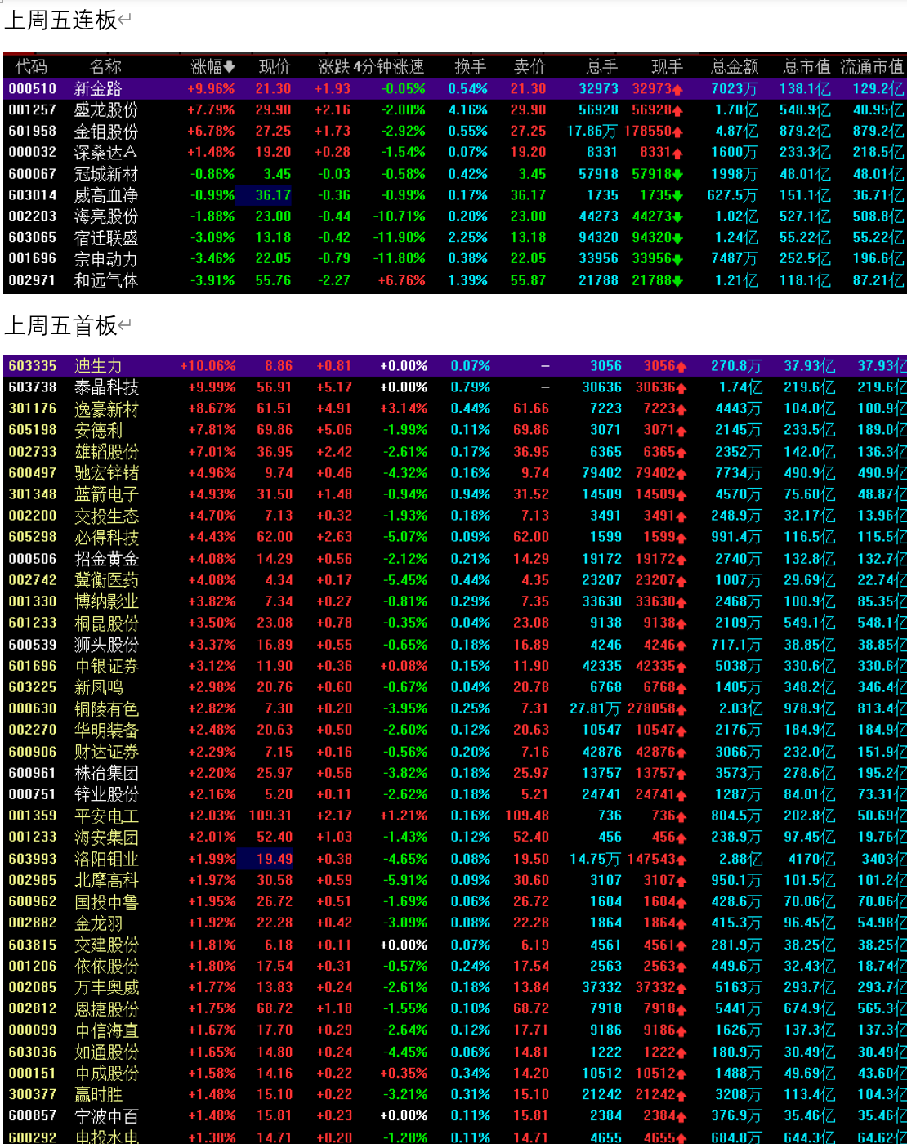Image resolution: width=907 pixels, height=1144 pixels.
Task: Select stock row 海亮股份
Action: pyautogui.click(x=455, y=217)
